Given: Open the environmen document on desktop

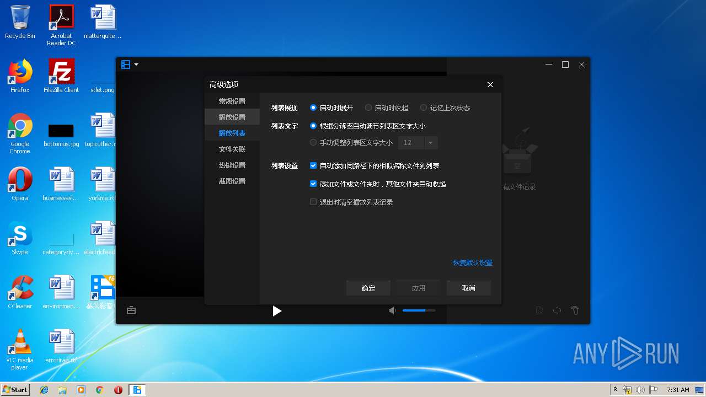Looking at the screenshot, I should click(x=61, y=292).
